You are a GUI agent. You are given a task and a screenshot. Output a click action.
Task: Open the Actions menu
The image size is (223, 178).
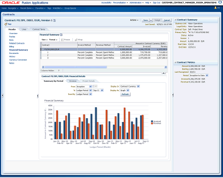pyautogui.click(x=134, y=20)
